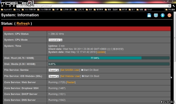Open the CPU Mode Conservative dropdown
The width and height of the screenshot is (176, 104).
56,40
